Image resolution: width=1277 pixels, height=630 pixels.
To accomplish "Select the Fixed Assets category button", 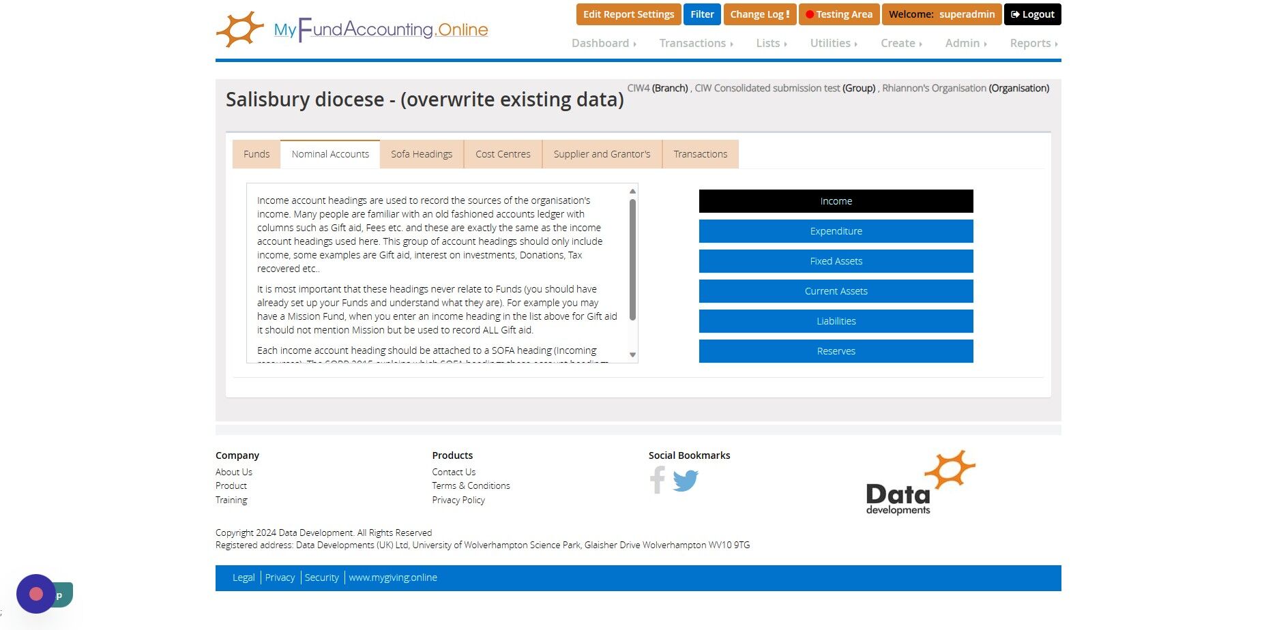I will pyautogui.click(x=836, y=261).
